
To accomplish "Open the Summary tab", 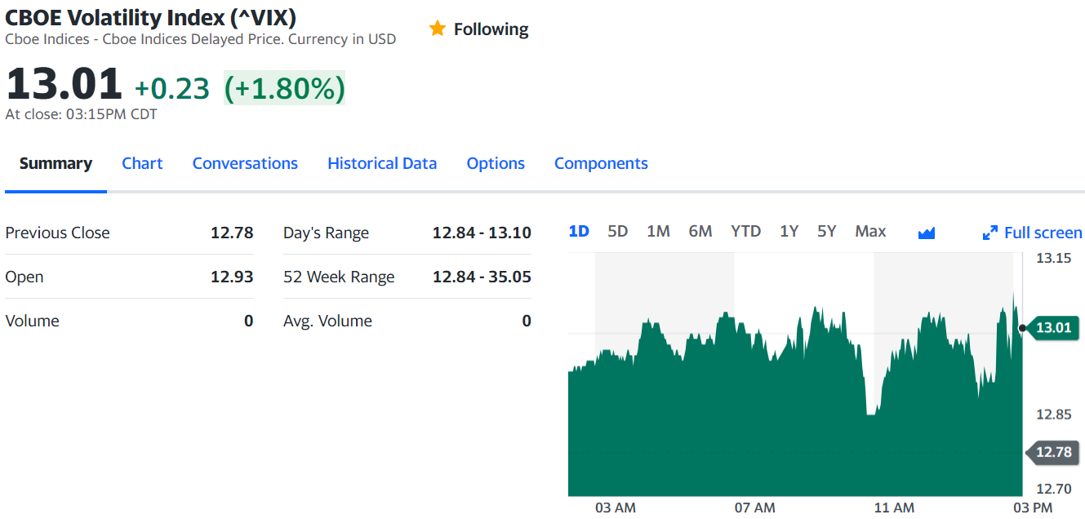I will (56, 163).
